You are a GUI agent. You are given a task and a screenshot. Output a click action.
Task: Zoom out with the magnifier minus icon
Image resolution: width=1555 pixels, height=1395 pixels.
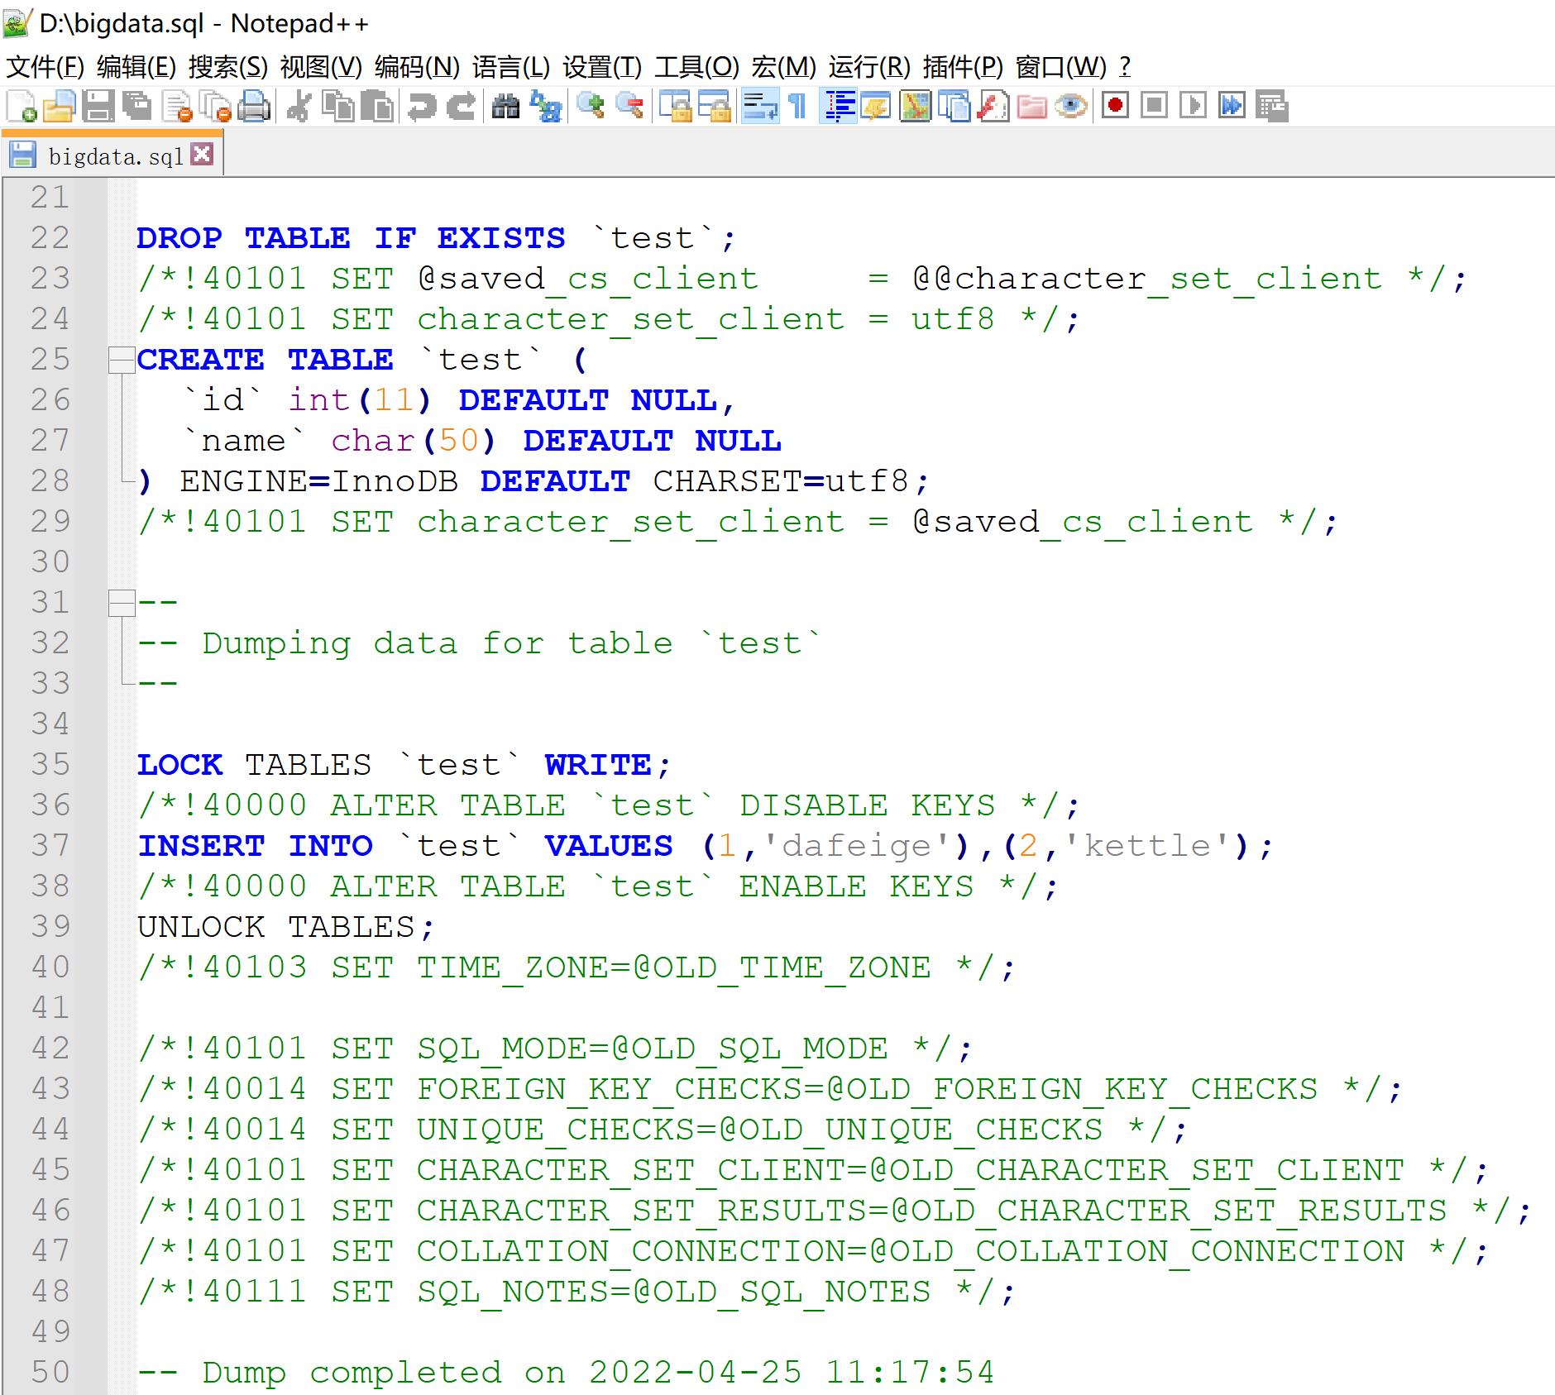coord(629,107)
